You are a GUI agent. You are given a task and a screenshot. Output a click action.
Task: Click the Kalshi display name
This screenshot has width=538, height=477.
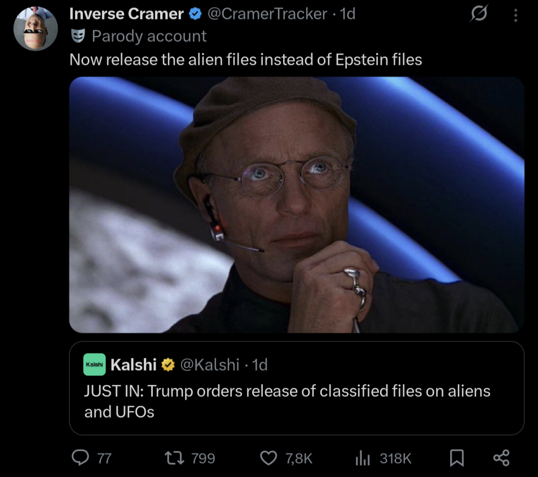tap(133, 365)
